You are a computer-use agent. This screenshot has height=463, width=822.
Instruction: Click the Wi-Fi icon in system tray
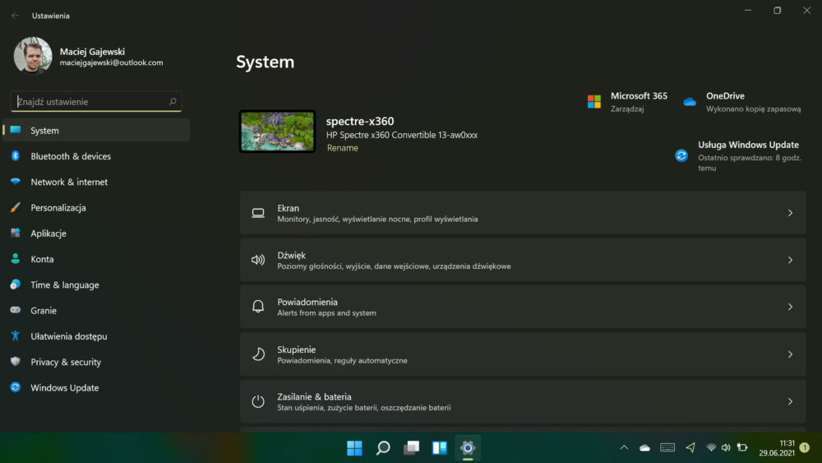point(711,448)
